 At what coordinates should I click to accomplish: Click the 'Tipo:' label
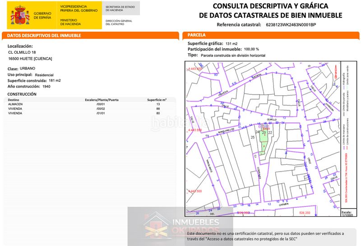(x=193, y=55)
